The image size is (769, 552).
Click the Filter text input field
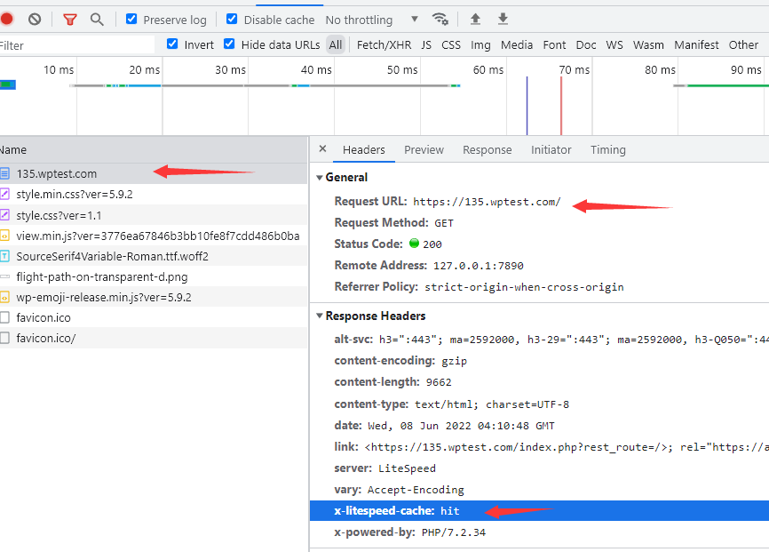(x=75, y=45)
